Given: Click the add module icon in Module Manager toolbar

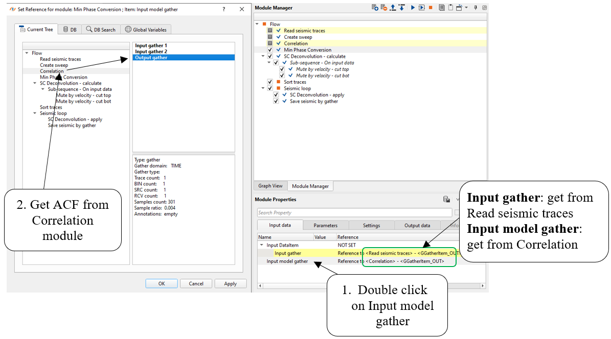Looking at the screenshot, I should (x=375, y=8).
